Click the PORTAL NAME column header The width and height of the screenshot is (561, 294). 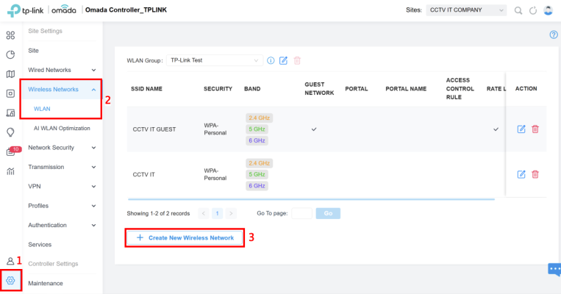point(406,89)
